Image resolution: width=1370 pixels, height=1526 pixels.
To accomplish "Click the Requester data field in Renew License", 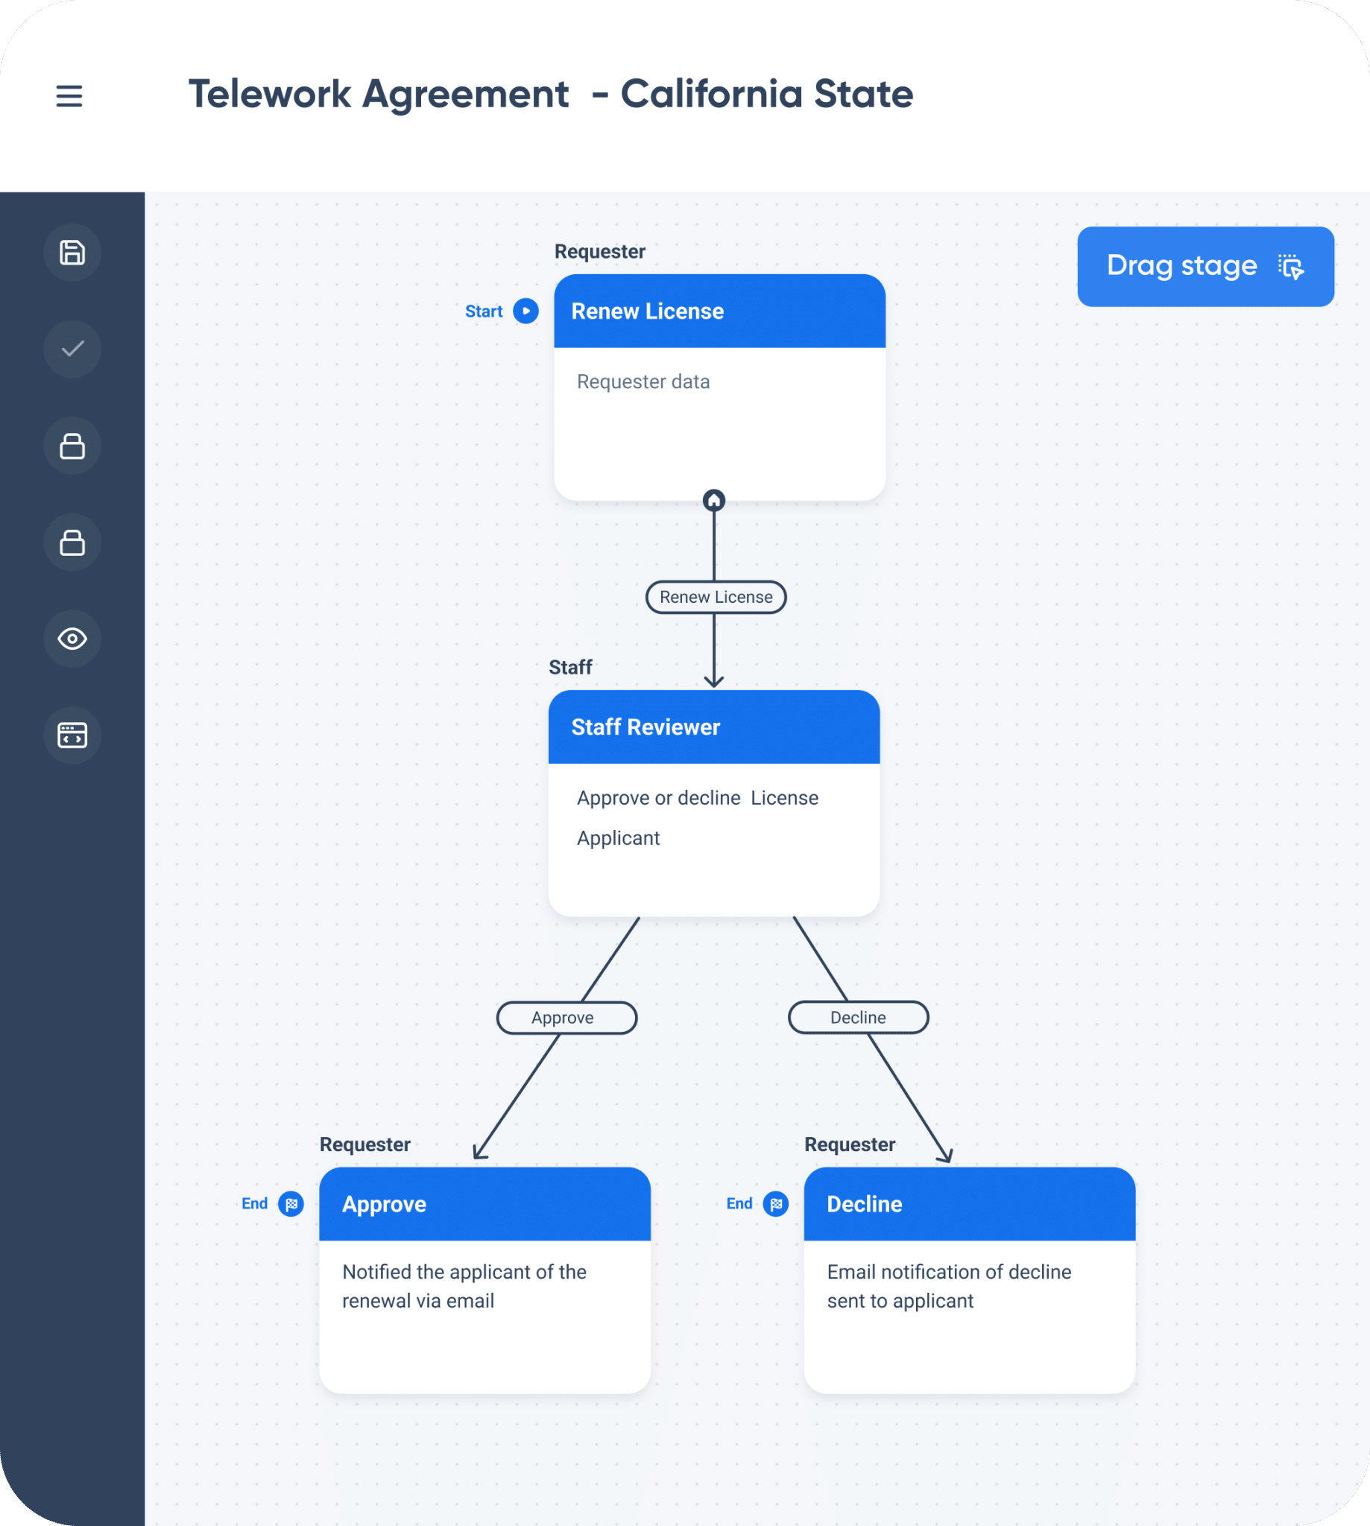I will click(642, 381).
